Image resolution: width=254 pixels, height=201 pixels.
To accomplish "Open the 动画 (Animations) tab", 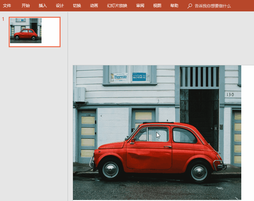I will coord(94,6).
